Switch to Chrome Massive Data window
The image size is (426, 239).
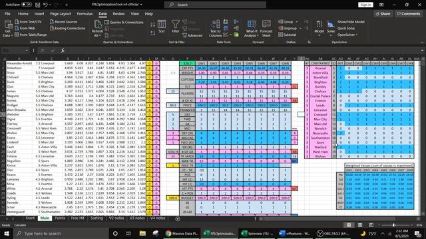tap(181, 233)
